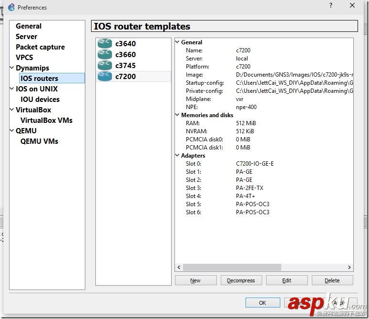Screen dimensions: 369x319
Task: Click the Startup-config path value
Action: pos(294,83)
